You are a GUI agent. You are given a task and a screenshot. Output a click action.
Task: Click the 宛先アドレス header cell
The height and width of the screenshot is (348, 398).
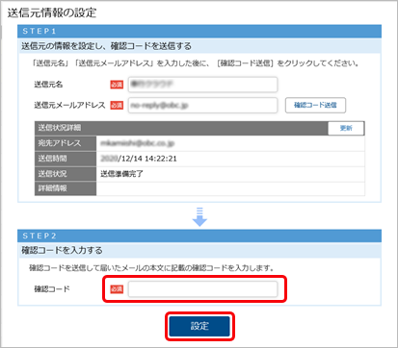pos(66,143)
